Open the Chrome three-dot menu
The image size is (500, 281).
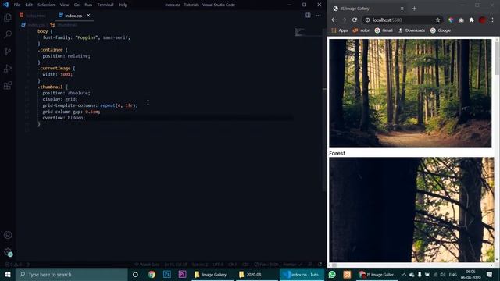492,20
